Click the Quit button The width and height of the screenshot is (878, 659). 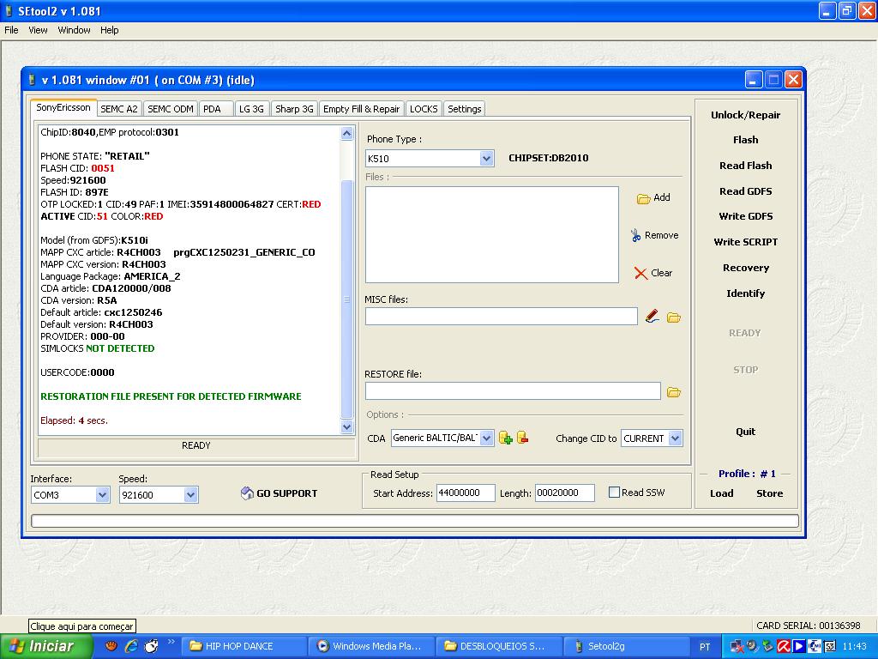tap(746, 432)
